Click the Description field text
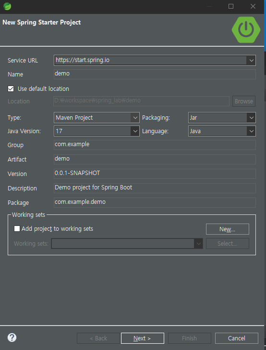The image size is (266, 350). coord(94,187)
